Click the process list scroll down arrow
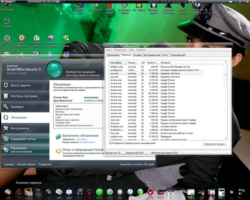This screenshot has width=250, height=200. [225, 138]
